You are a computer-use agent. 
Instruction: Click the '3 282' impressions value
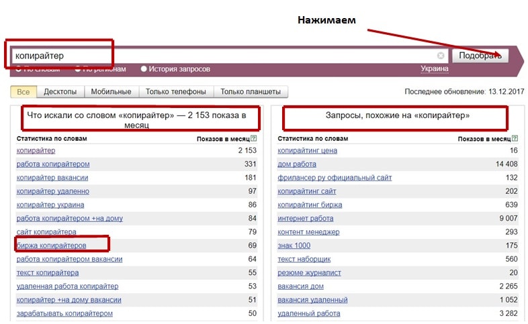point(509,313)
